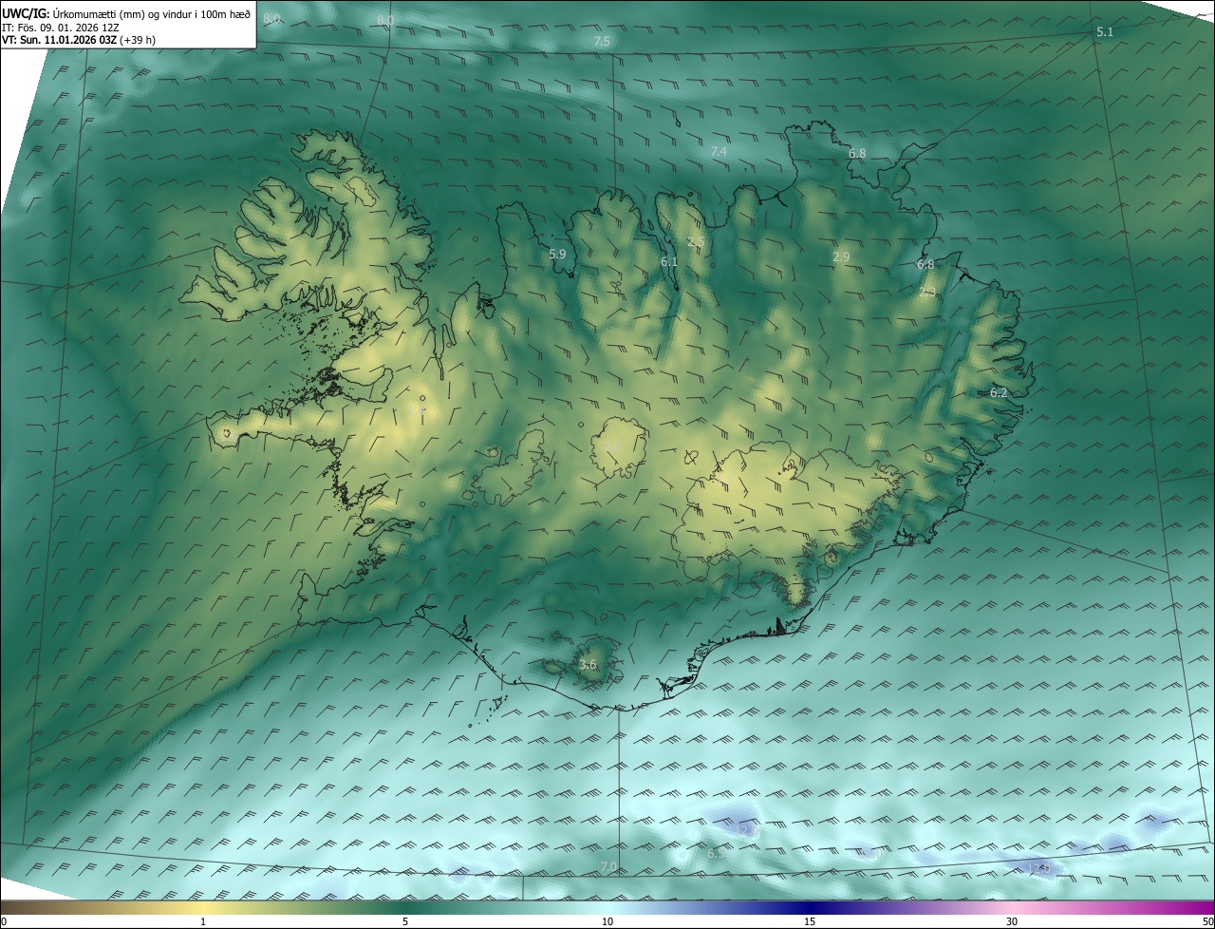The width and height of the screenshot is (1215, 929).
Task: Click the 1 tick label on the colour scale
Action: coord(203,921)
